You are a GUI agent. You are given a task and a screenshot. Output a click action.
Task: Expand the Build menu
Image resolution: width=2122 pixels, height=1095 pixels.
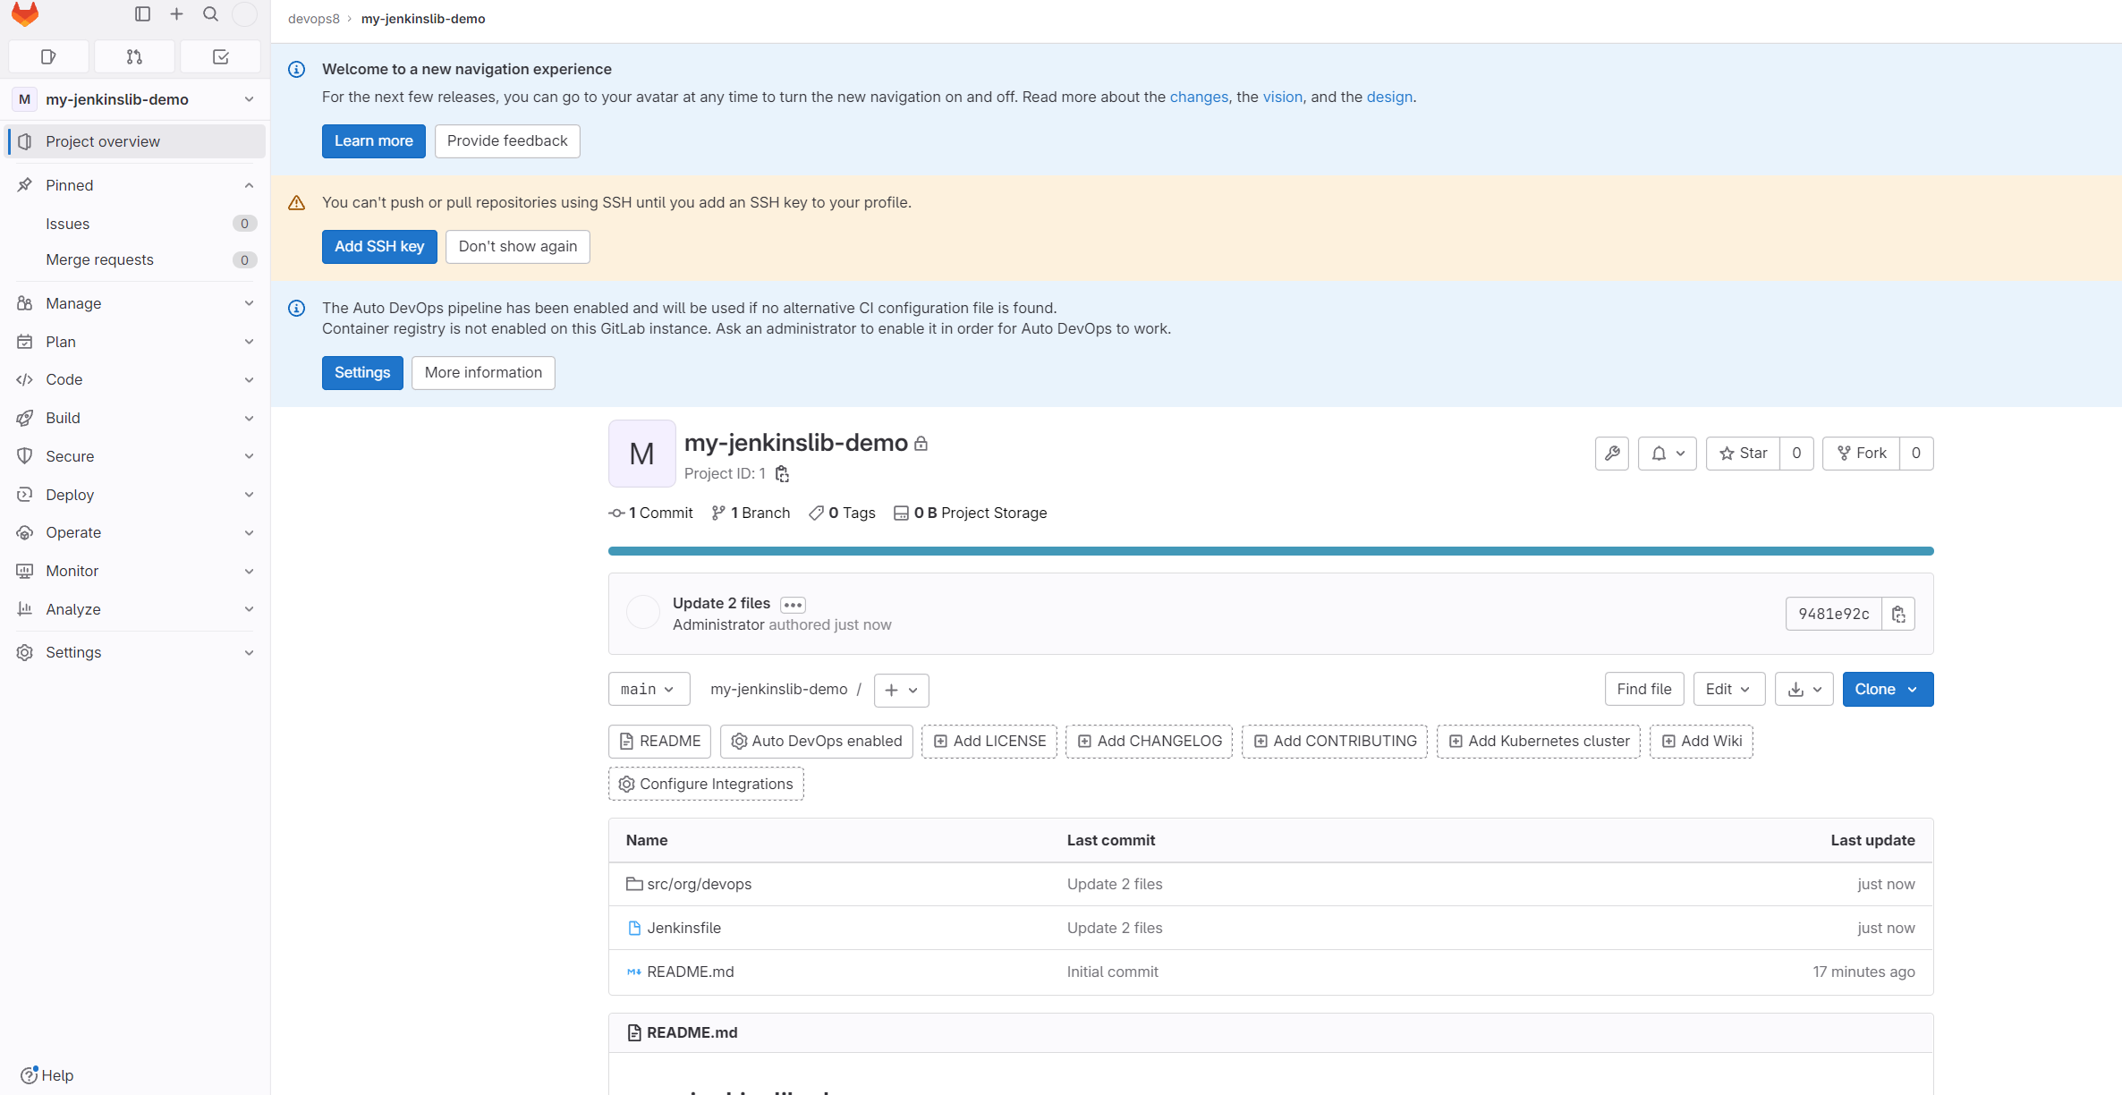136,418
